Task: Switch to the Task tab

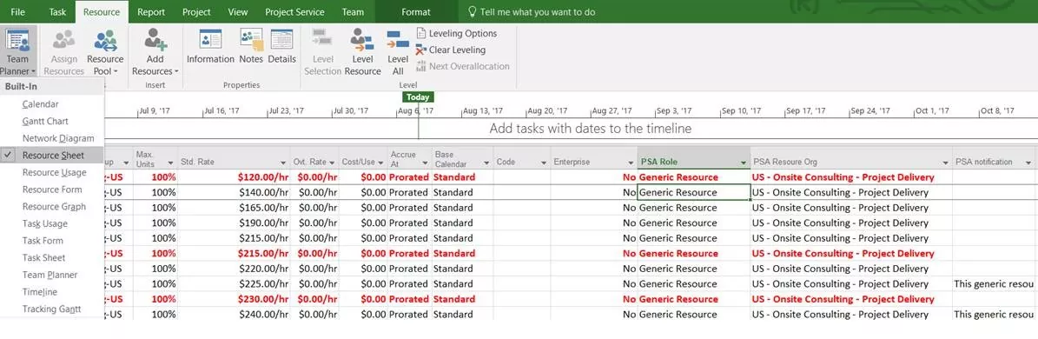Action: click(57, 12)
